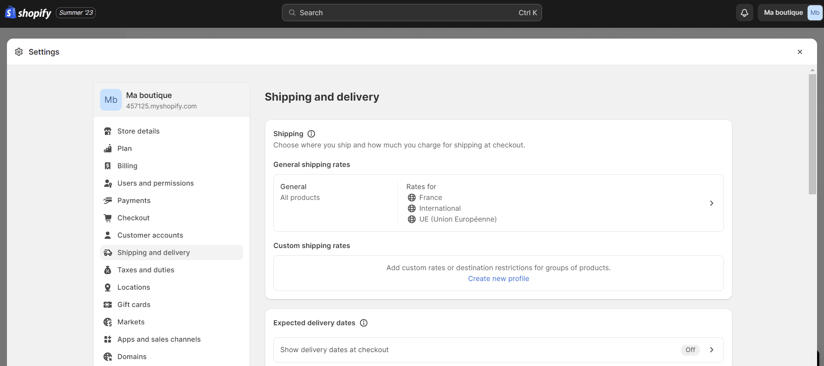
Task: Click the Customer accounts person icon
Action: pos(108,235)
